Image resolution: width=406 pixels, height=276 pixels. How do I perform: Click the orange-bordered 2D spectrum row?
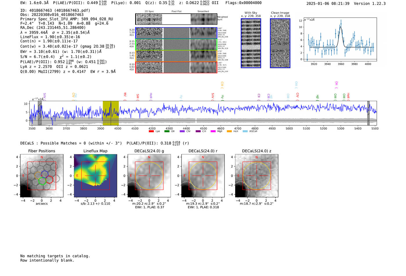[x=176, y=56]
